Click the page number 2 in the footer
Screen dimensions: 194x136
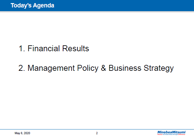97,133
